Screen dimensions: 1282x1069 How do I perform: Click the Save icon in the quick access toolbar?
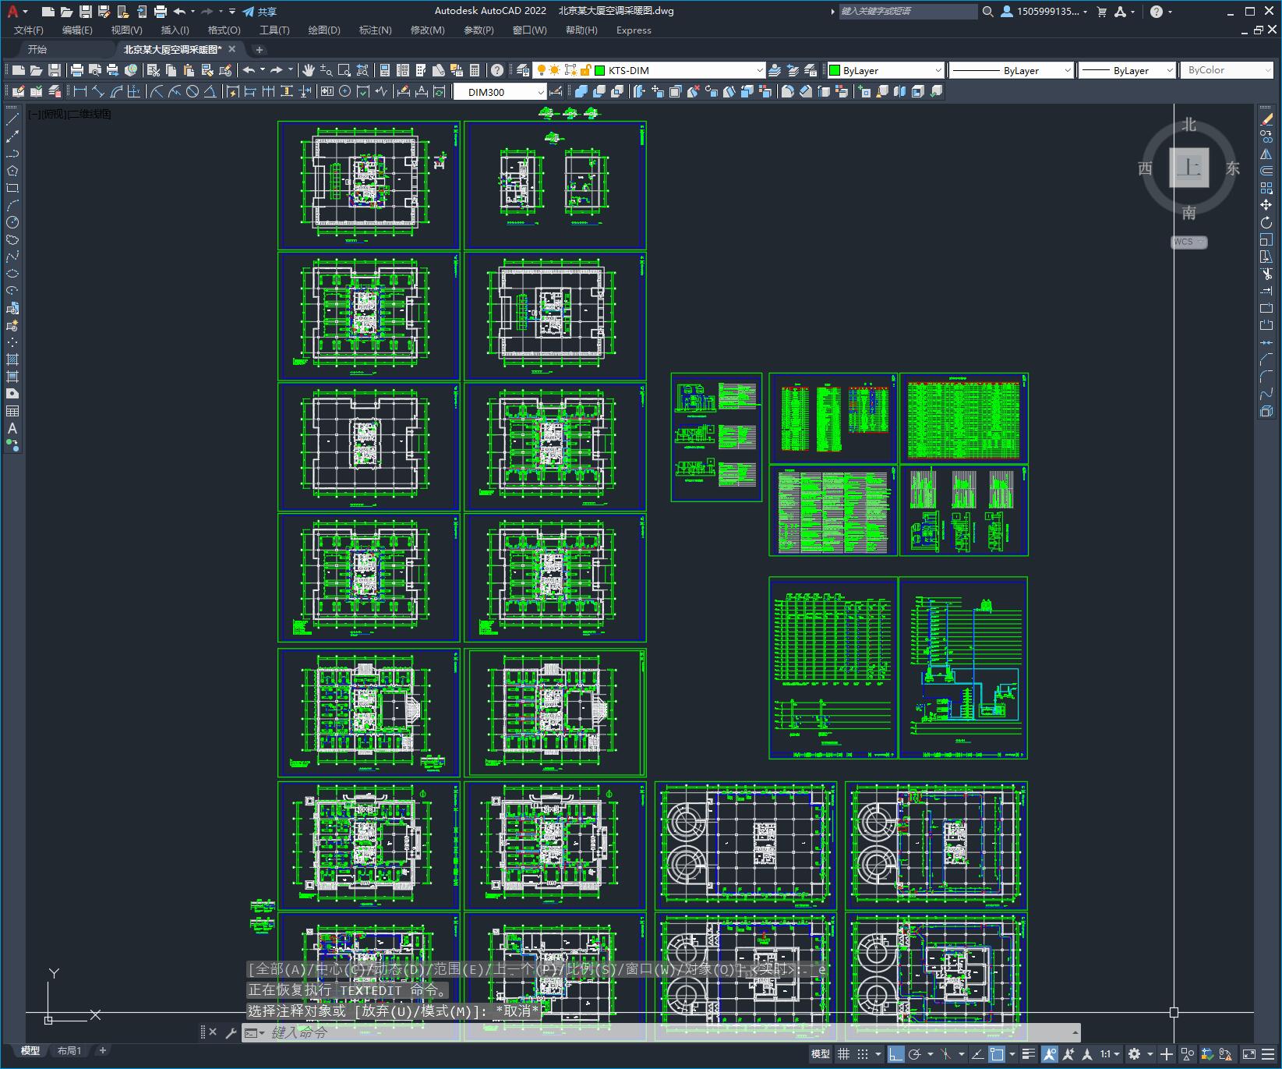[86, 12]
